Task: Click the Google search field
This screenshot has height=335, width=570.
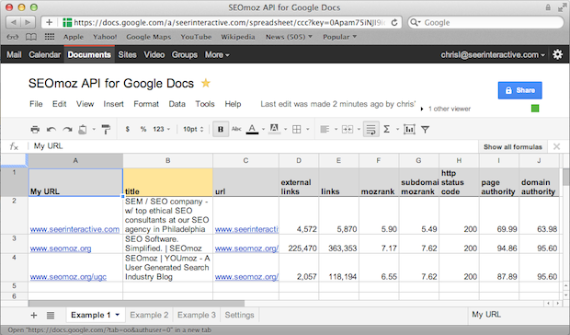Action: tap(485, 23)
